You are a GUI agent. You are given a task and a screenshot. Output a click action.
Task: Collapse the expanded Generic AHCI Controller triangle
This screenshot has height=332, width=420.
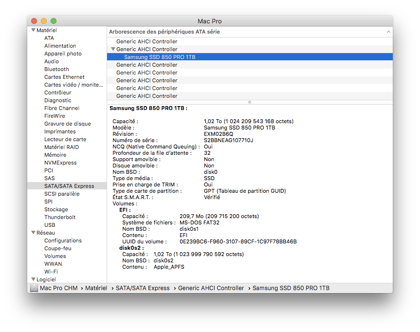(113, 49)
